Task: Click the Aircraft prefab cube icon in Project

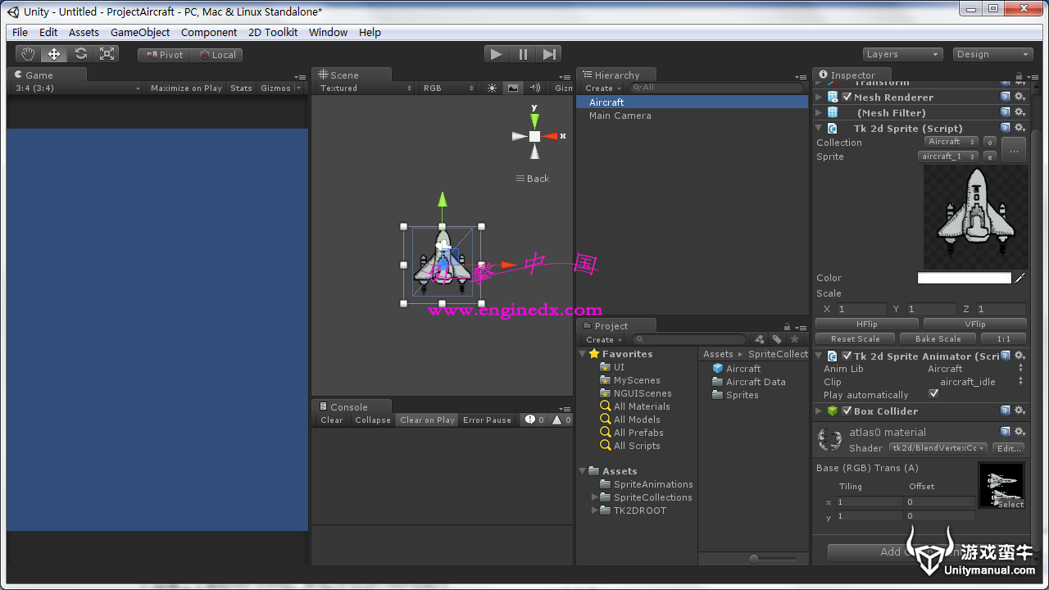Action: click(x=718, y=369)
